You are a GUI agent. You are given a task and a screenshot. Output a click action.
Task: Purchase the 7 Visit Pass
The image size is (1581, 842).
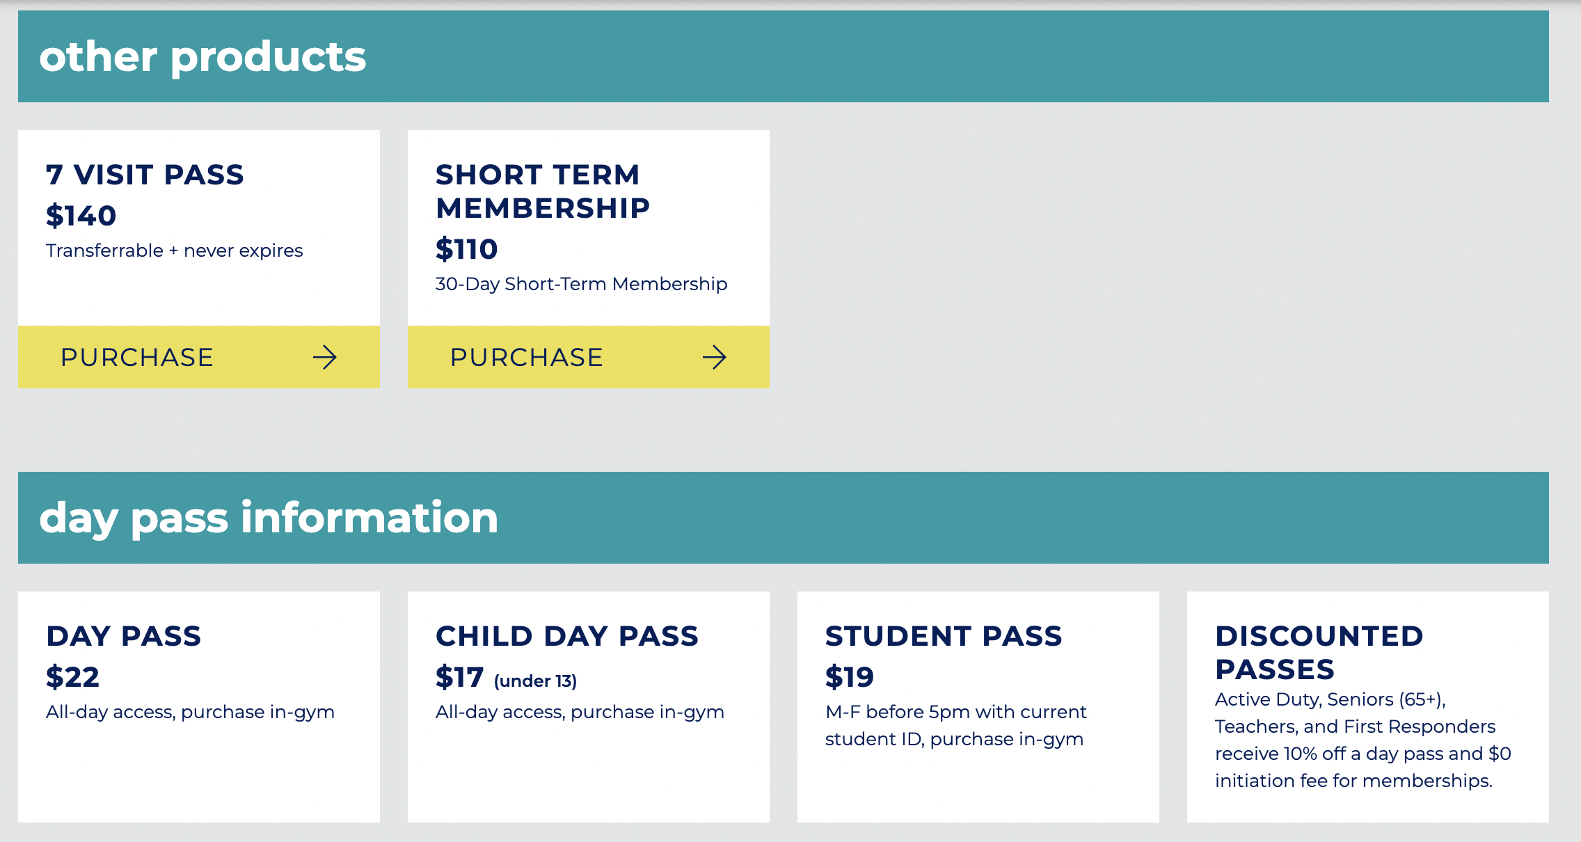point(199,357)
